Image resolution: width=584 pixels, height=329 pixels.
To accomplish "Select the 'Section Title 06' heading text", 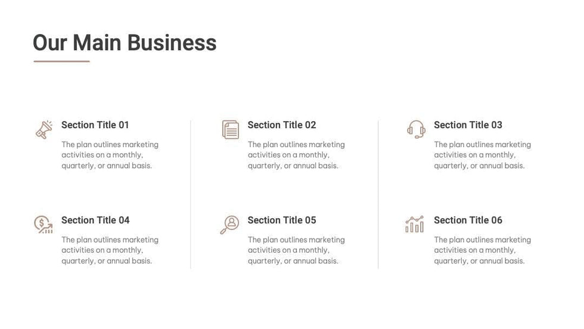I will pyautogui.click(x=468, y=221).
